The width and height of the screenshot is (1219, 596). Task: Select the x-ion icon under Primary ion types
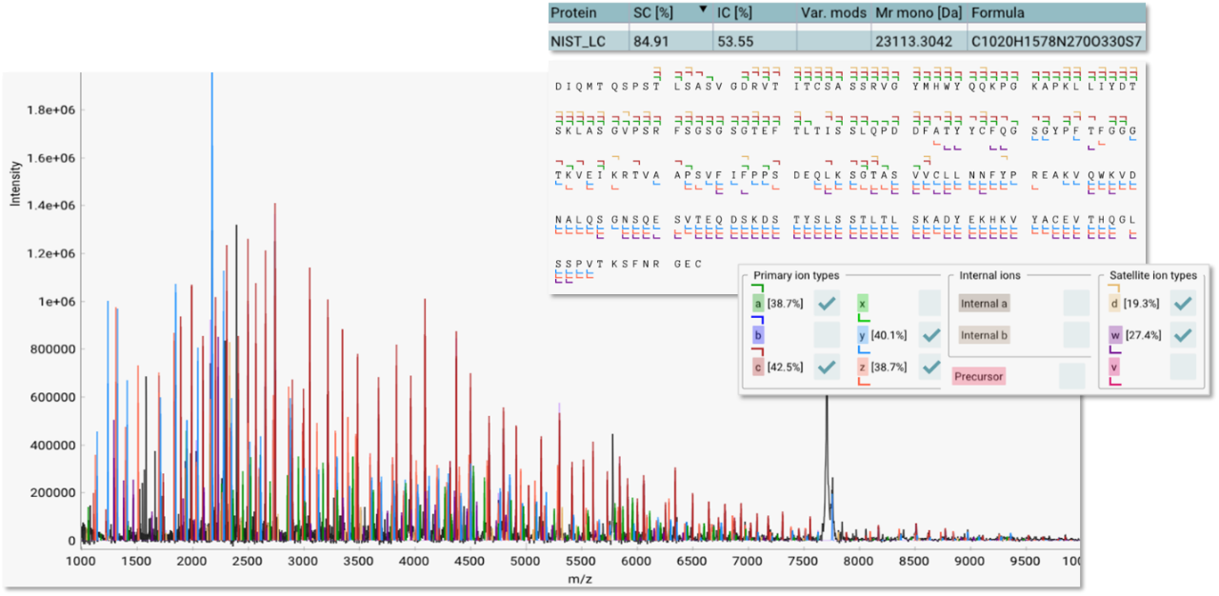(863, 303)
